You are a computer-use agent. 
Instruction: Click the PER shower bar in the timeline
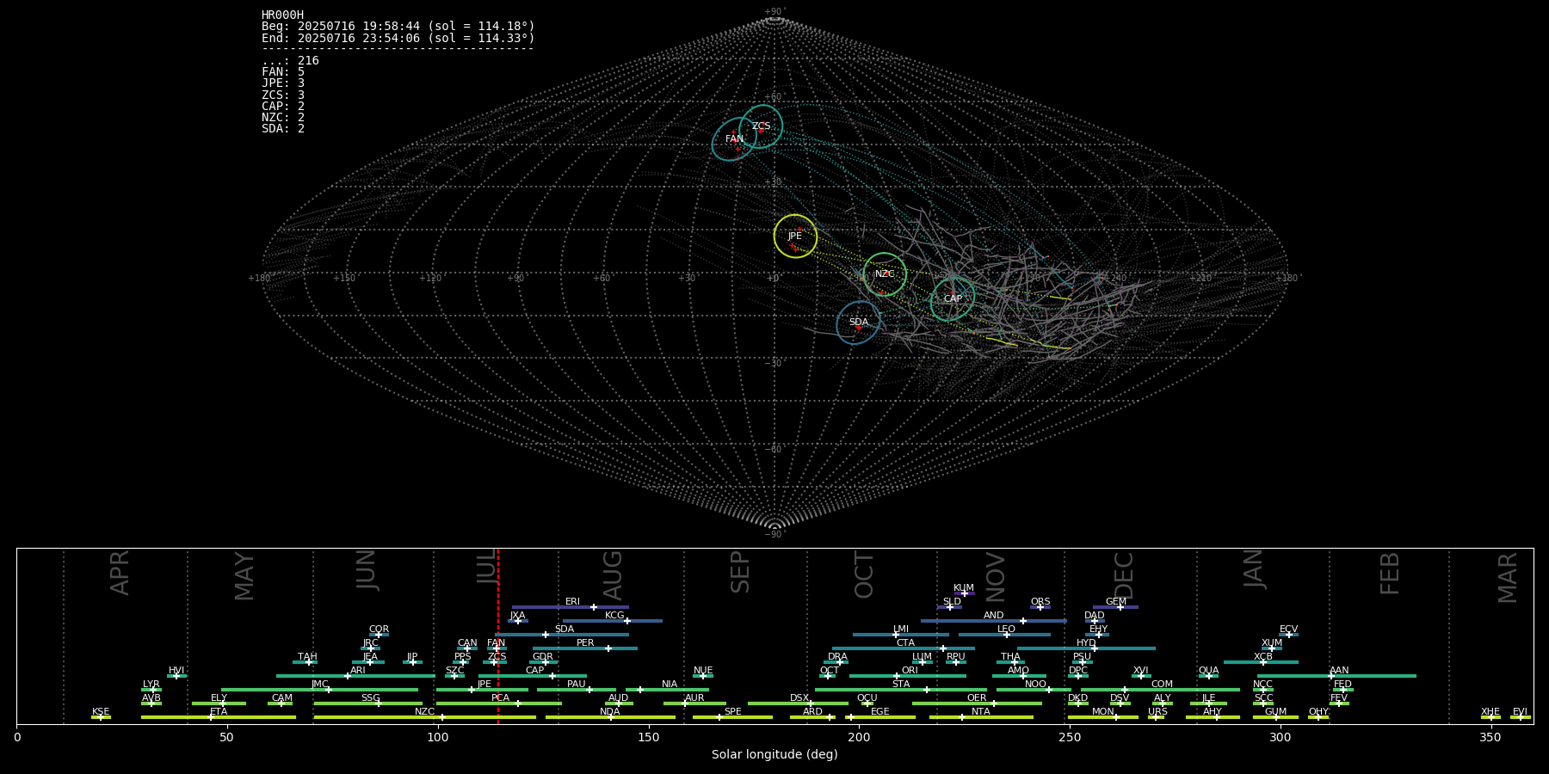(585, 648)
